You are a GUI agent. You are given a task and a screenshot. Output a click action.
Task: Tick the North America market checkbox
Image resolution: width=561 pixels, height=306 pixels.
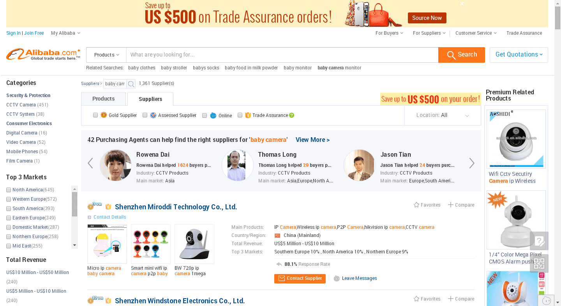coord(9,190)
